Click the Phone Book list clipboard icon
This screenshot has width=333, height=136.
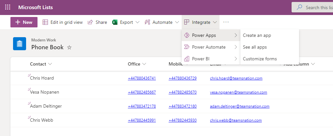(20, 44)
